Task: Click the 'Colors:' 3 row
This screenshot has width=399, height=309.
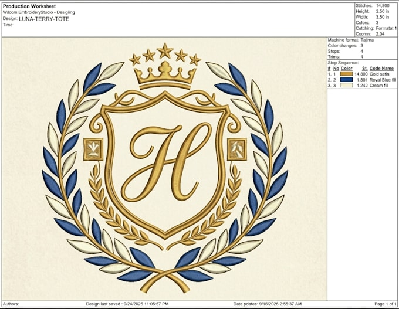Action: (x=367, y=23)
